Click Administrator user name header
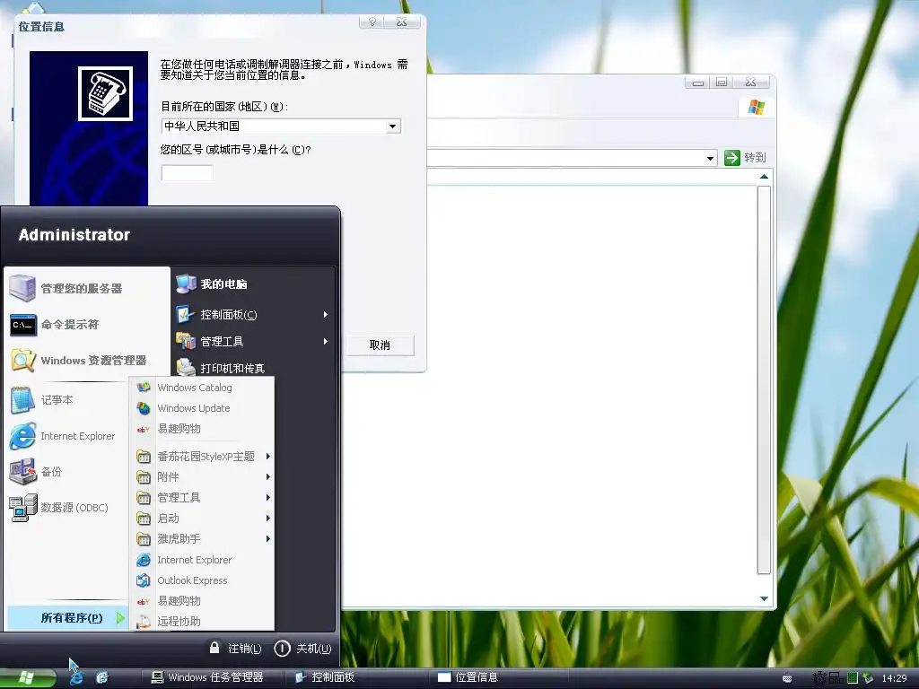The height and width of the screenshot is (689, 919). point(74,235)
